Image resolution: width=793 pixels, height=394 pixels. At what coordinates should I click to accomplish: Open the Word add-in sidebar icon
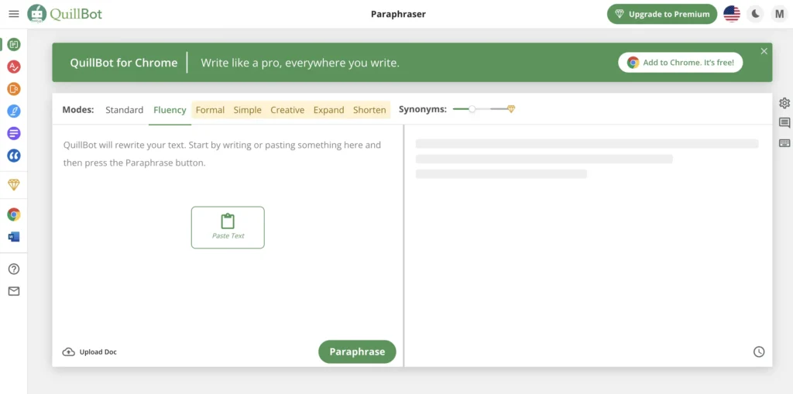[14, 236]
